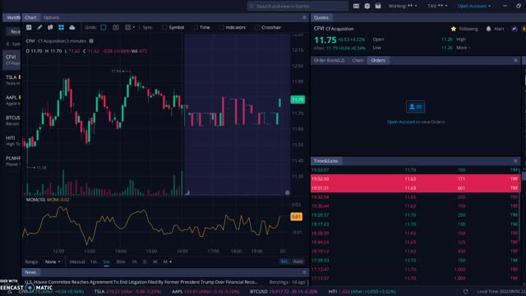Open the Range None dropdown
The width and height of the screenshot is (526, 296).
pos(53,261)
